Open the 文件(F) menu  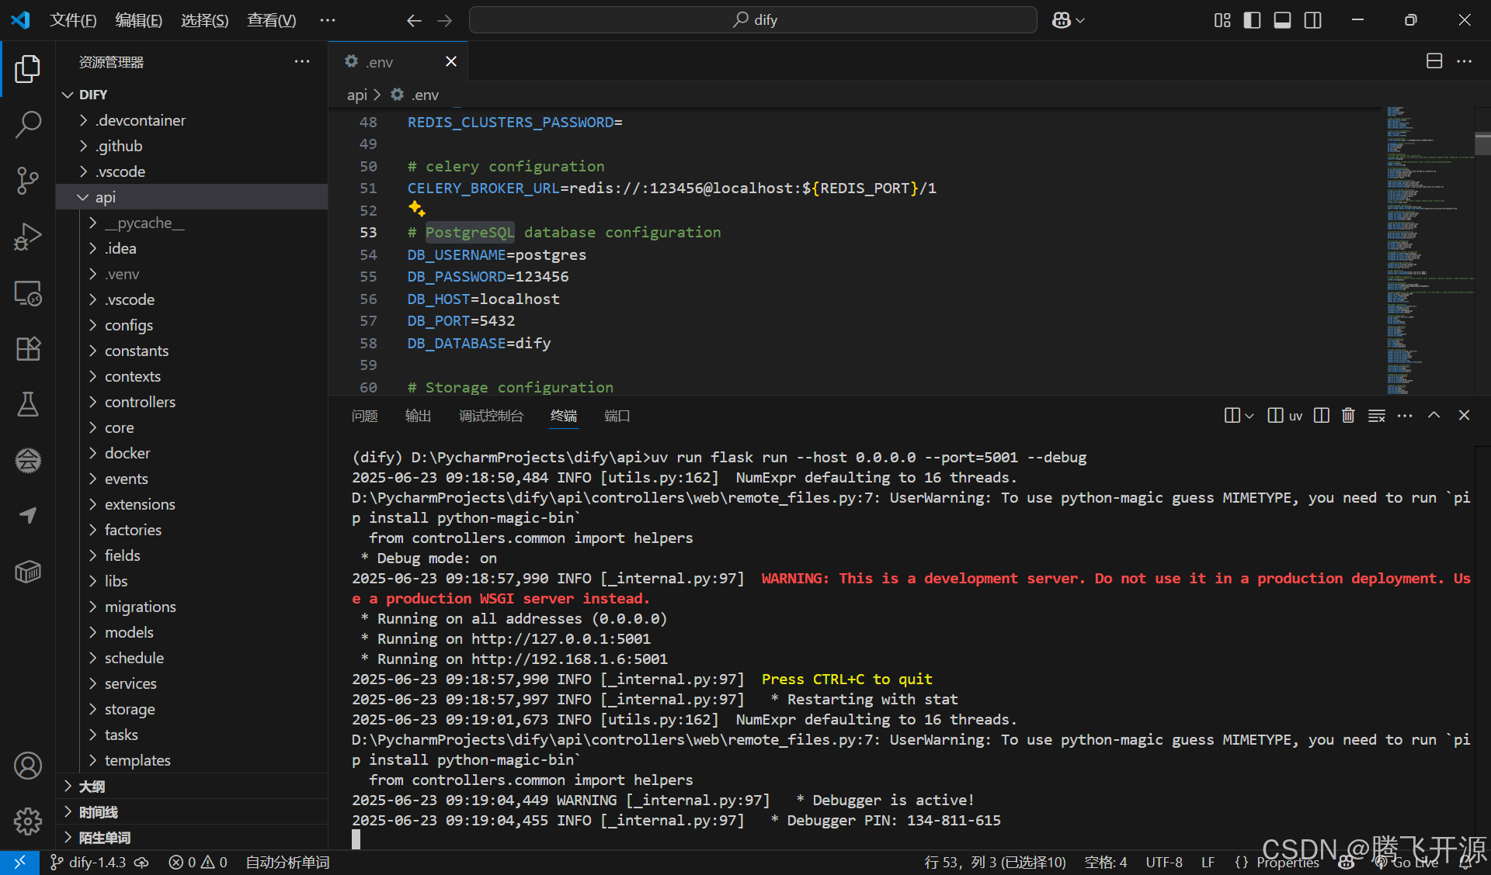tap(73, 20)
